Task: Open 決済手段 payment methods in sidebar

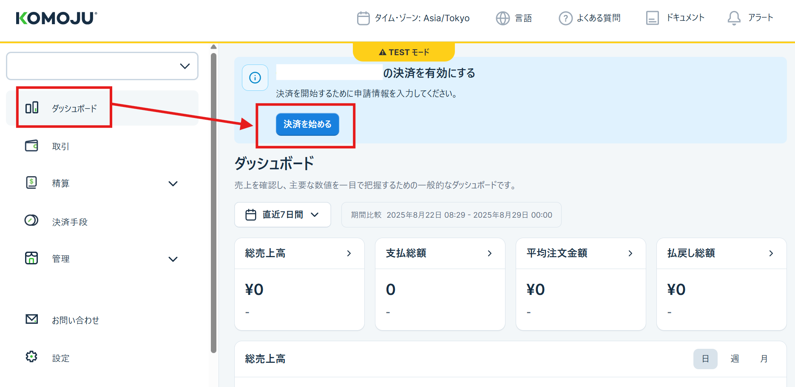Action: [70, 222]
